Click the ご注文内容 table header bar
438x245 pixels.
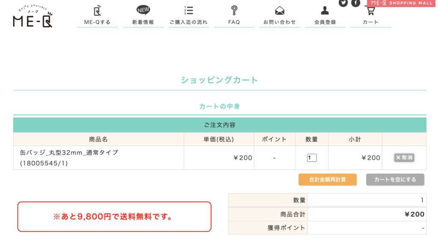[x=219, y=125]
